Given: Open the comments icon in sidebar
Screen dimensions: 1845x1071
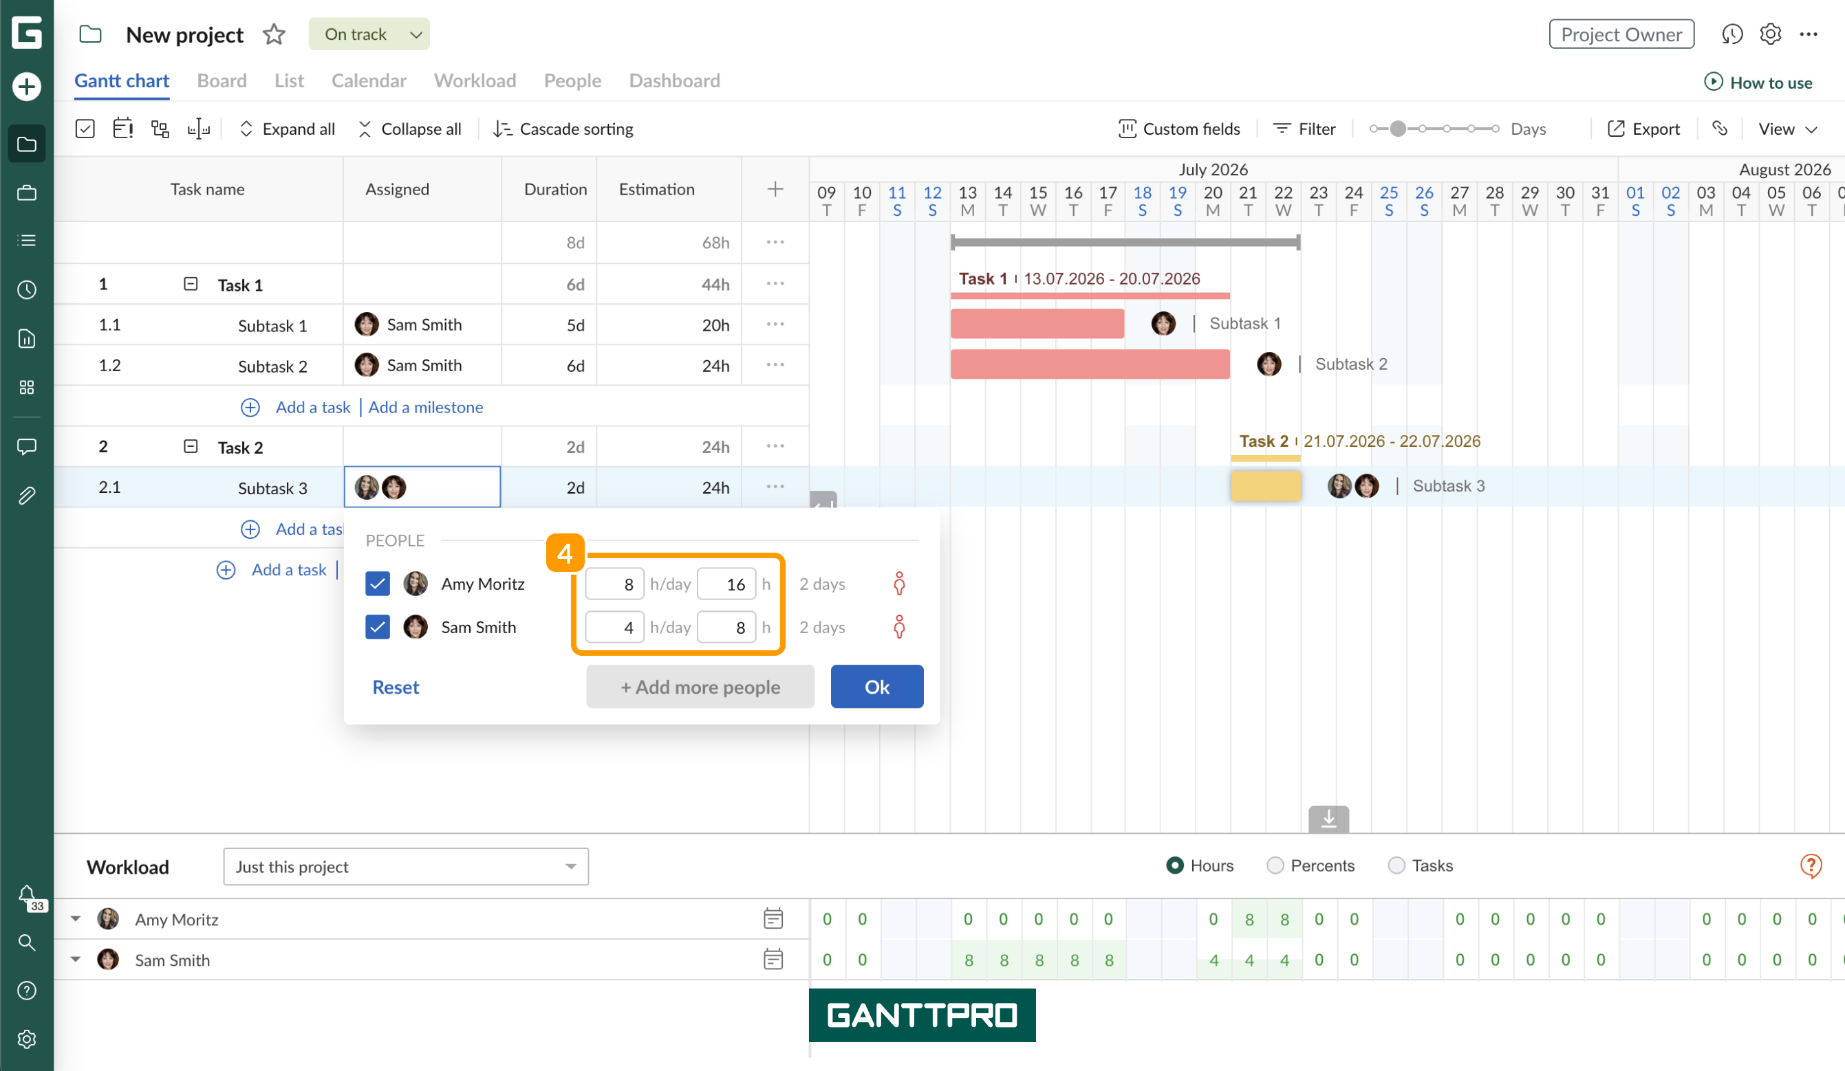Looking at the screenshot, I should (27, 446).
